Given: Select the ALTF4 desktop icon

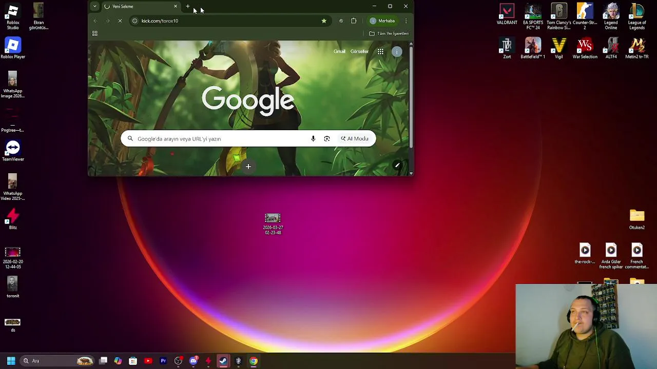Looking at the screenshot, I should (611, 48).
